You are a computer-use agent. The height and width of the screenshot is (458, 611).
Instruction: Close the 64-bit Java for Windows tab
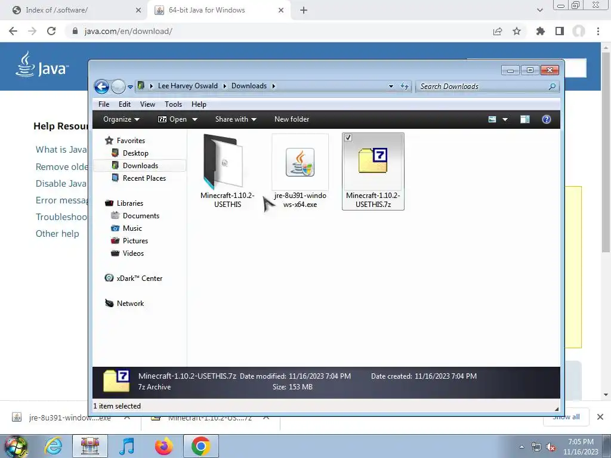pyautogui.click(x=281, y=10)
